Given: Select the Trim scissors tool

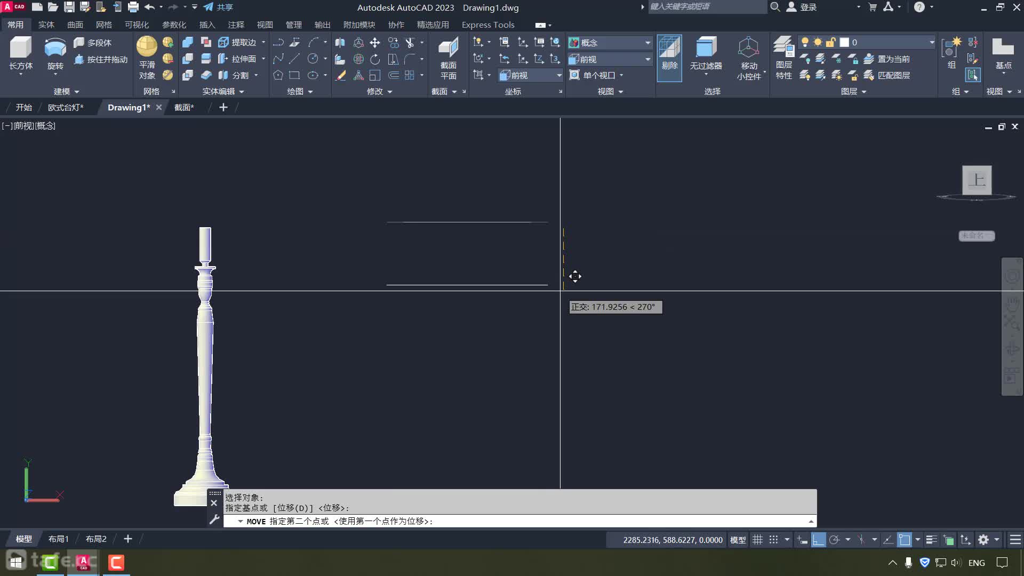Looking at the screenshot, I should coord(410,42).
